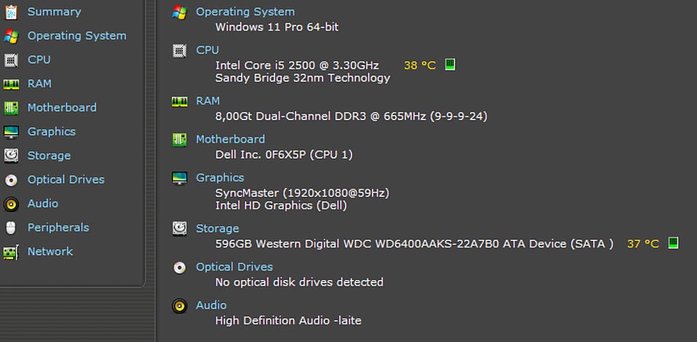
Task: Click the green CPU temperature indicator icon
Action: [x=450, y=64]
